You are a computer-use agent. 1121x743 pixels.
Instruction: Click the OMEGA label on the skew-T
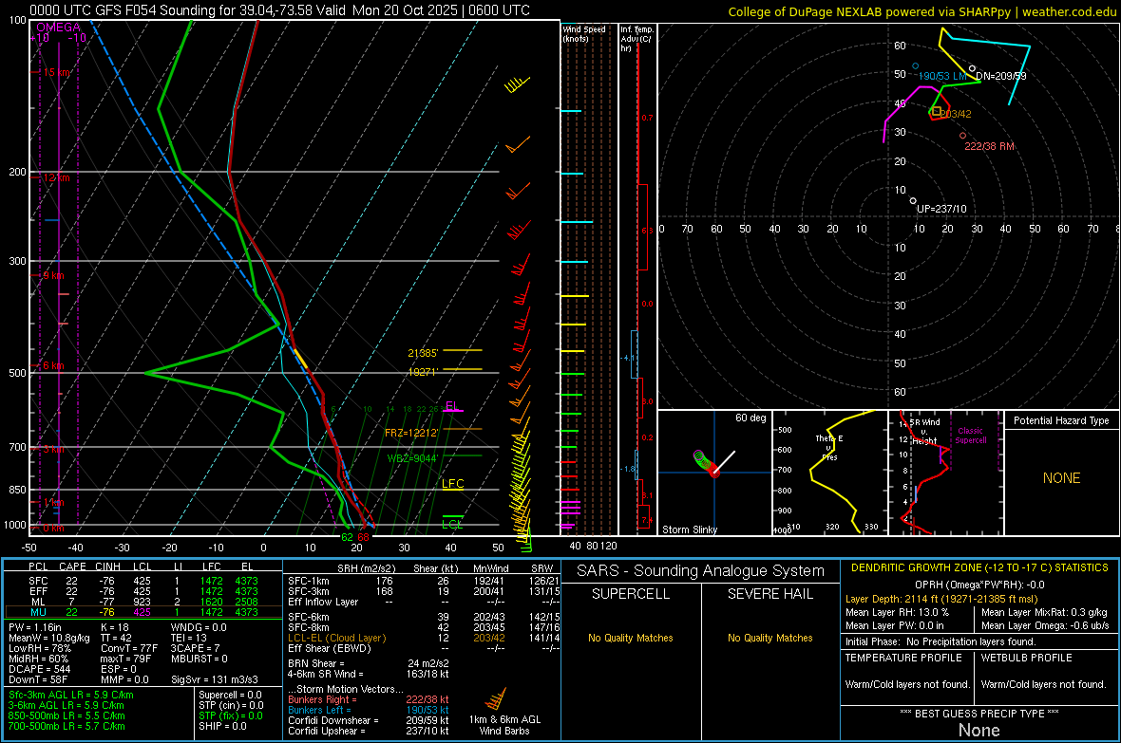point(59,28)
